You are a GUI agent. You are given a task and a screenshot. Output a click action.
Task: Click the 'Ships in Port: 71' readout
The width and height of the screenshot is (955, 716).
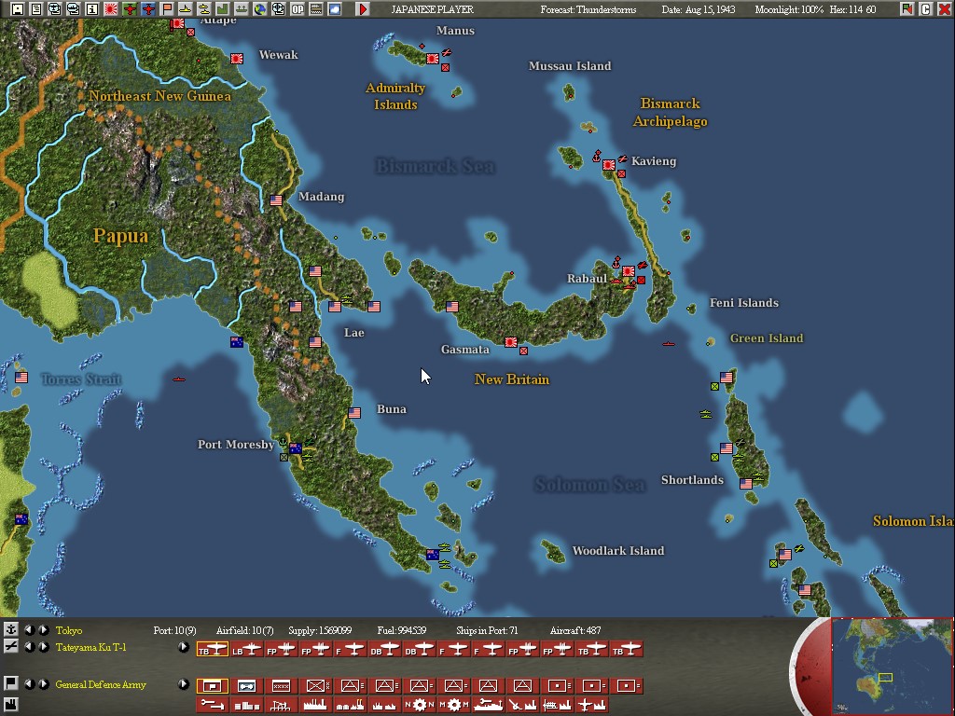point(487,630)
